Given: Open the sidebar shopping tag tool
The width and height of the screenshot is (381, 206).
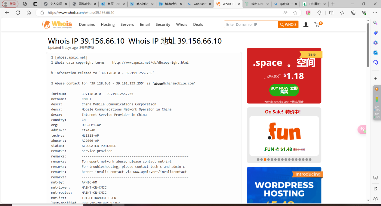Looking at the screenshot, I should pos(375,33).
